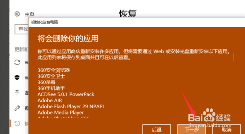This screenshot has width=245, height=134.
Task: Select the recovery clock icon in sidebar
Action: pos(17,123)
